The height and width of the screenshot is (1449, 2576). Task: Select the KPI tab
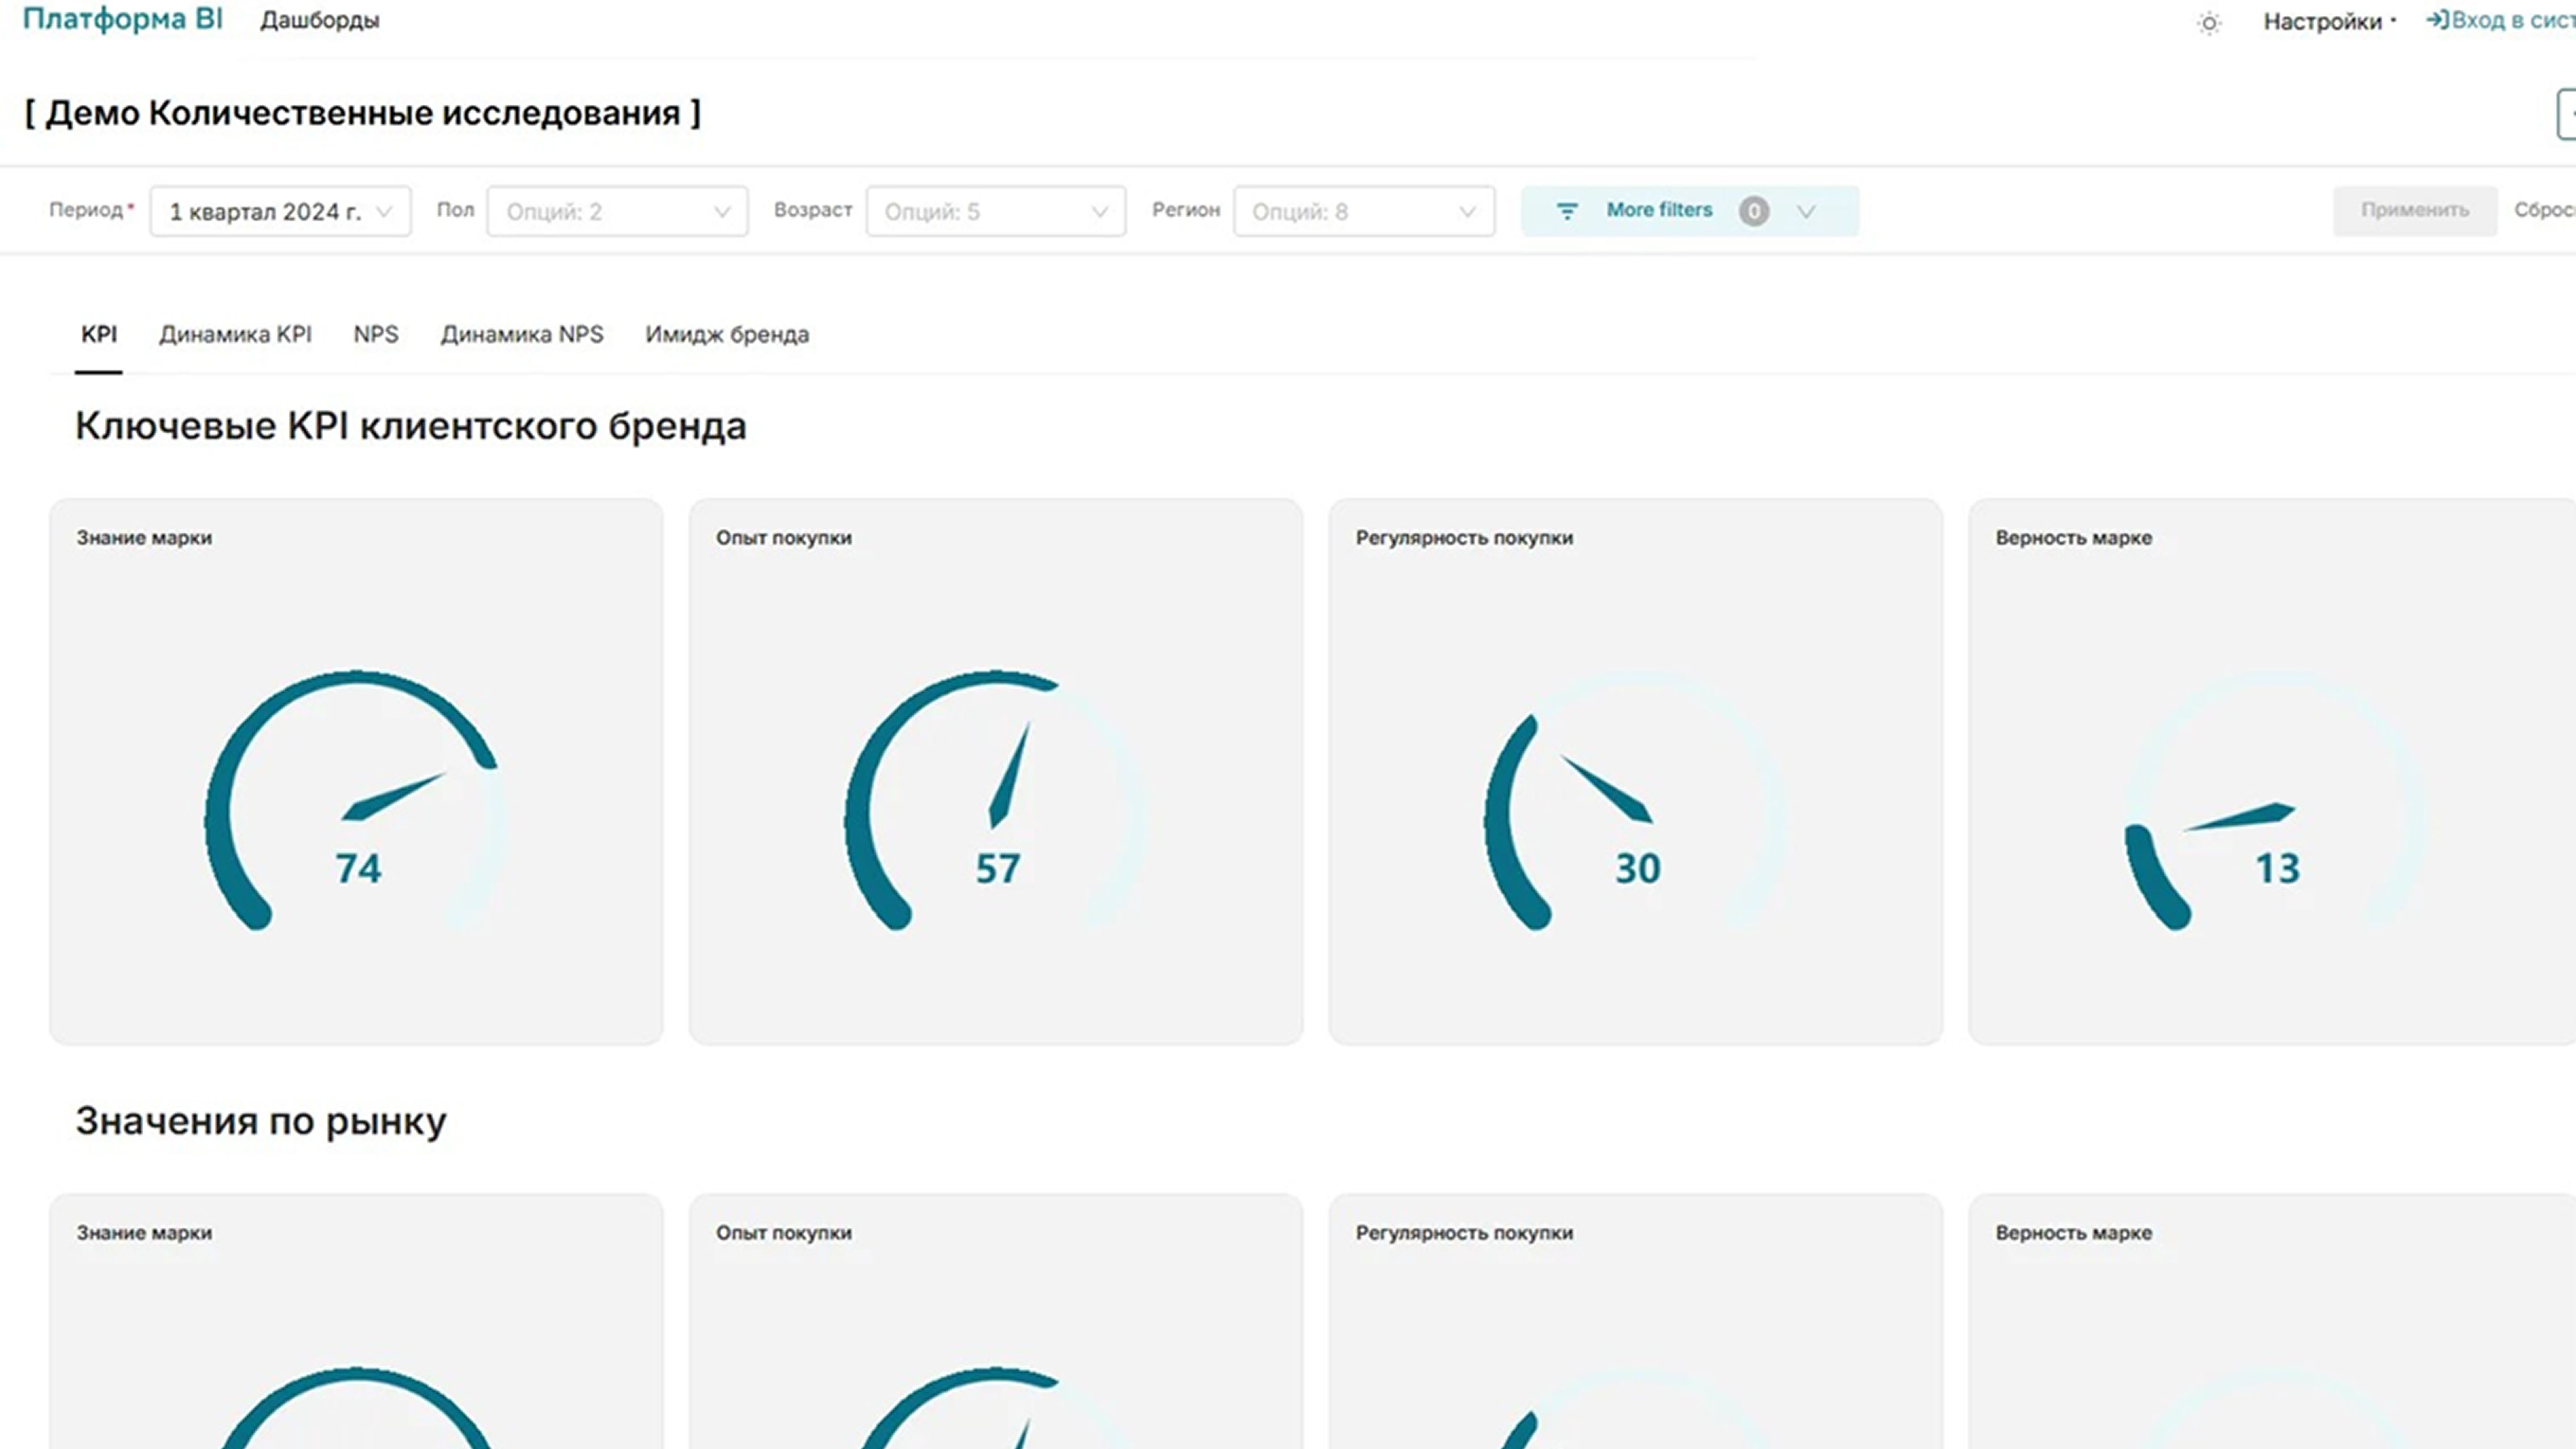(99, 334)
